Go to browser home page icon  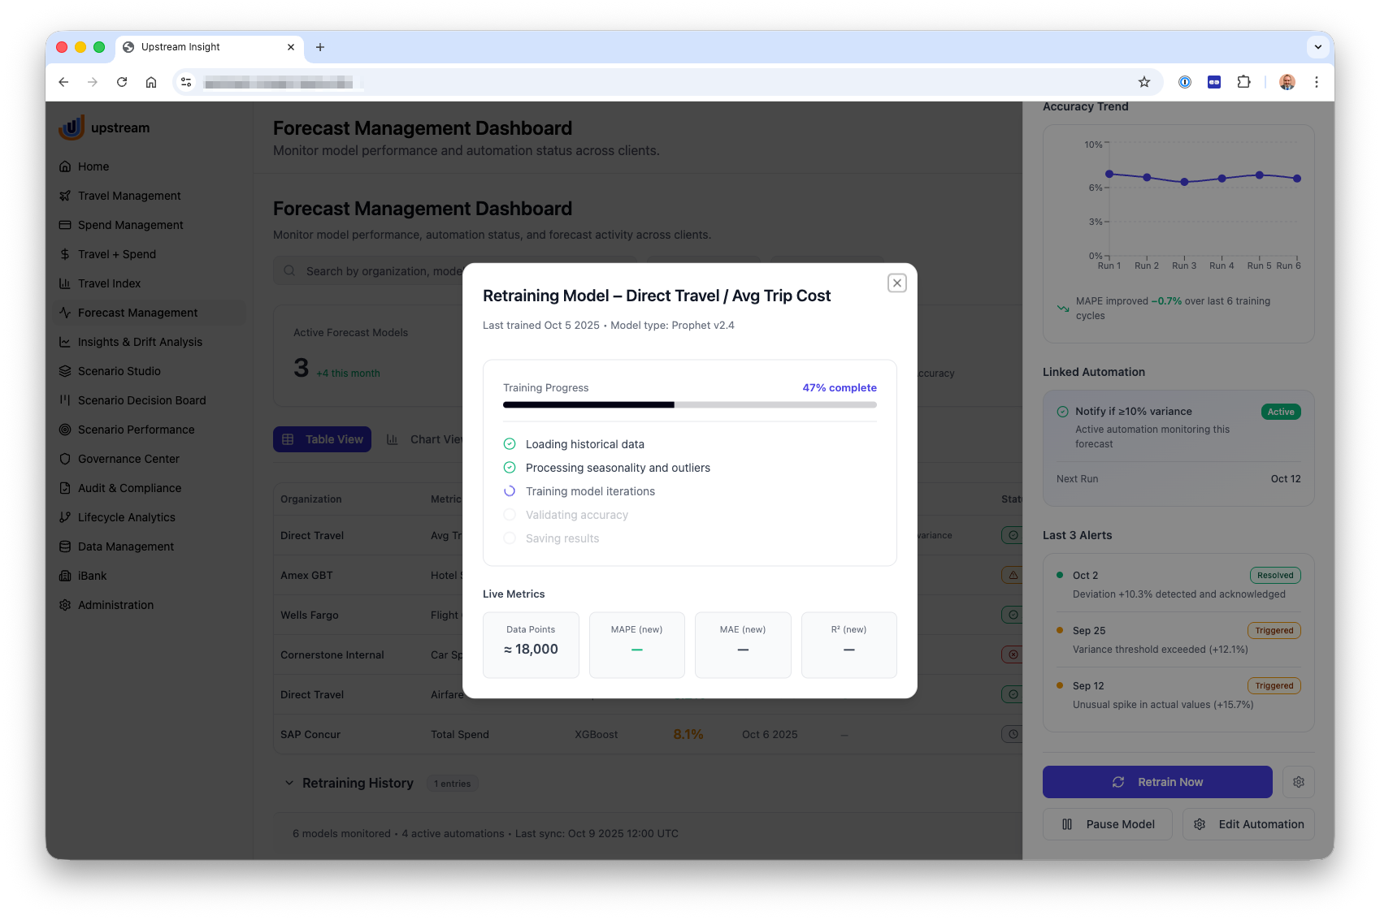coord(151,82)
